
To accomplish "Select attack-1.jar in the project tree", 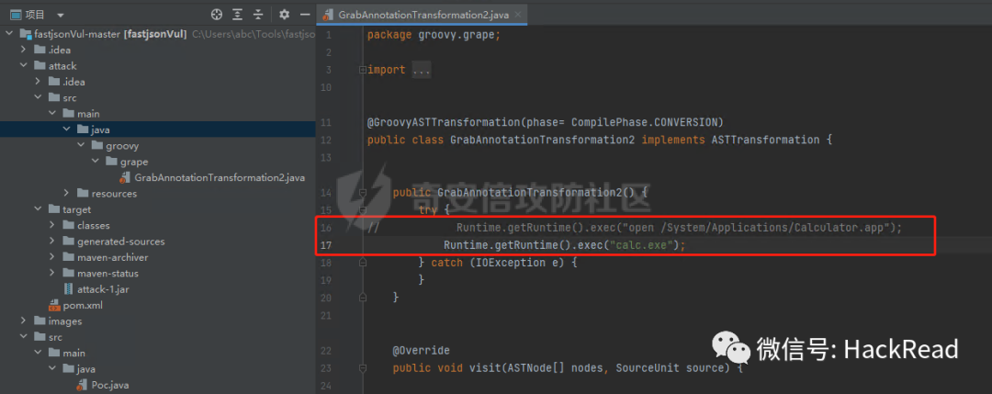I will [x=103, y=289].
